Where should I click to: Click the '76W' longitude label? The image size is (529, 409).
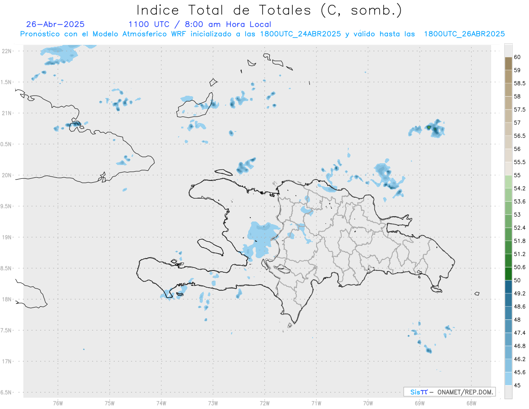pos(58,403)
